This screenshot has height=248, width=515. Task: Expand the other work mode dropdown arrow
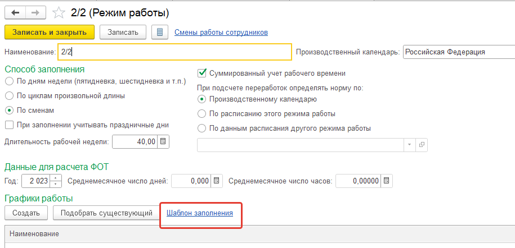pos(410,144)
